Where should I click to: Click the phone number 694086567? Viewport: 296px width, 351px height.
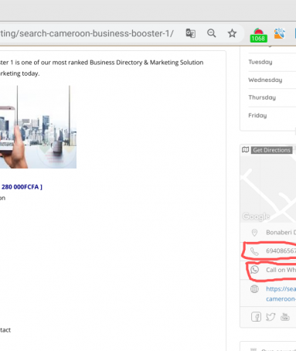click(281, 250)
